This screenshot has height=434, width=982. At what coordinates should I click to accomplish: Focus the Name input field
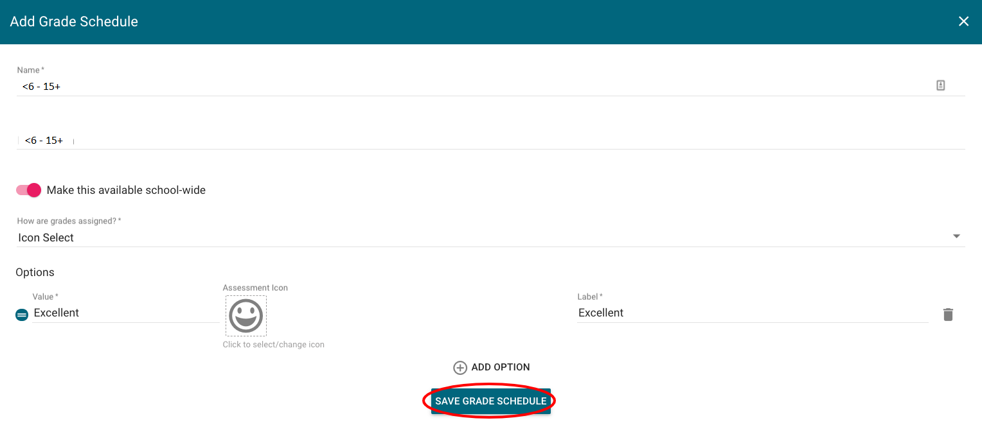[450, 86]
